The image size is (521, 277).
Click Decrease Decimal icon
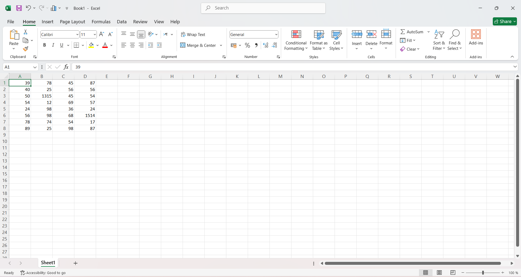pyautogui.click(x=275, y=45)
